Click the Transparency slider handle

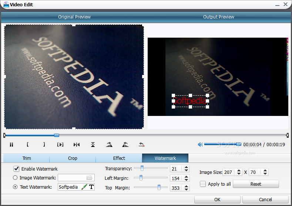point(142,168)
